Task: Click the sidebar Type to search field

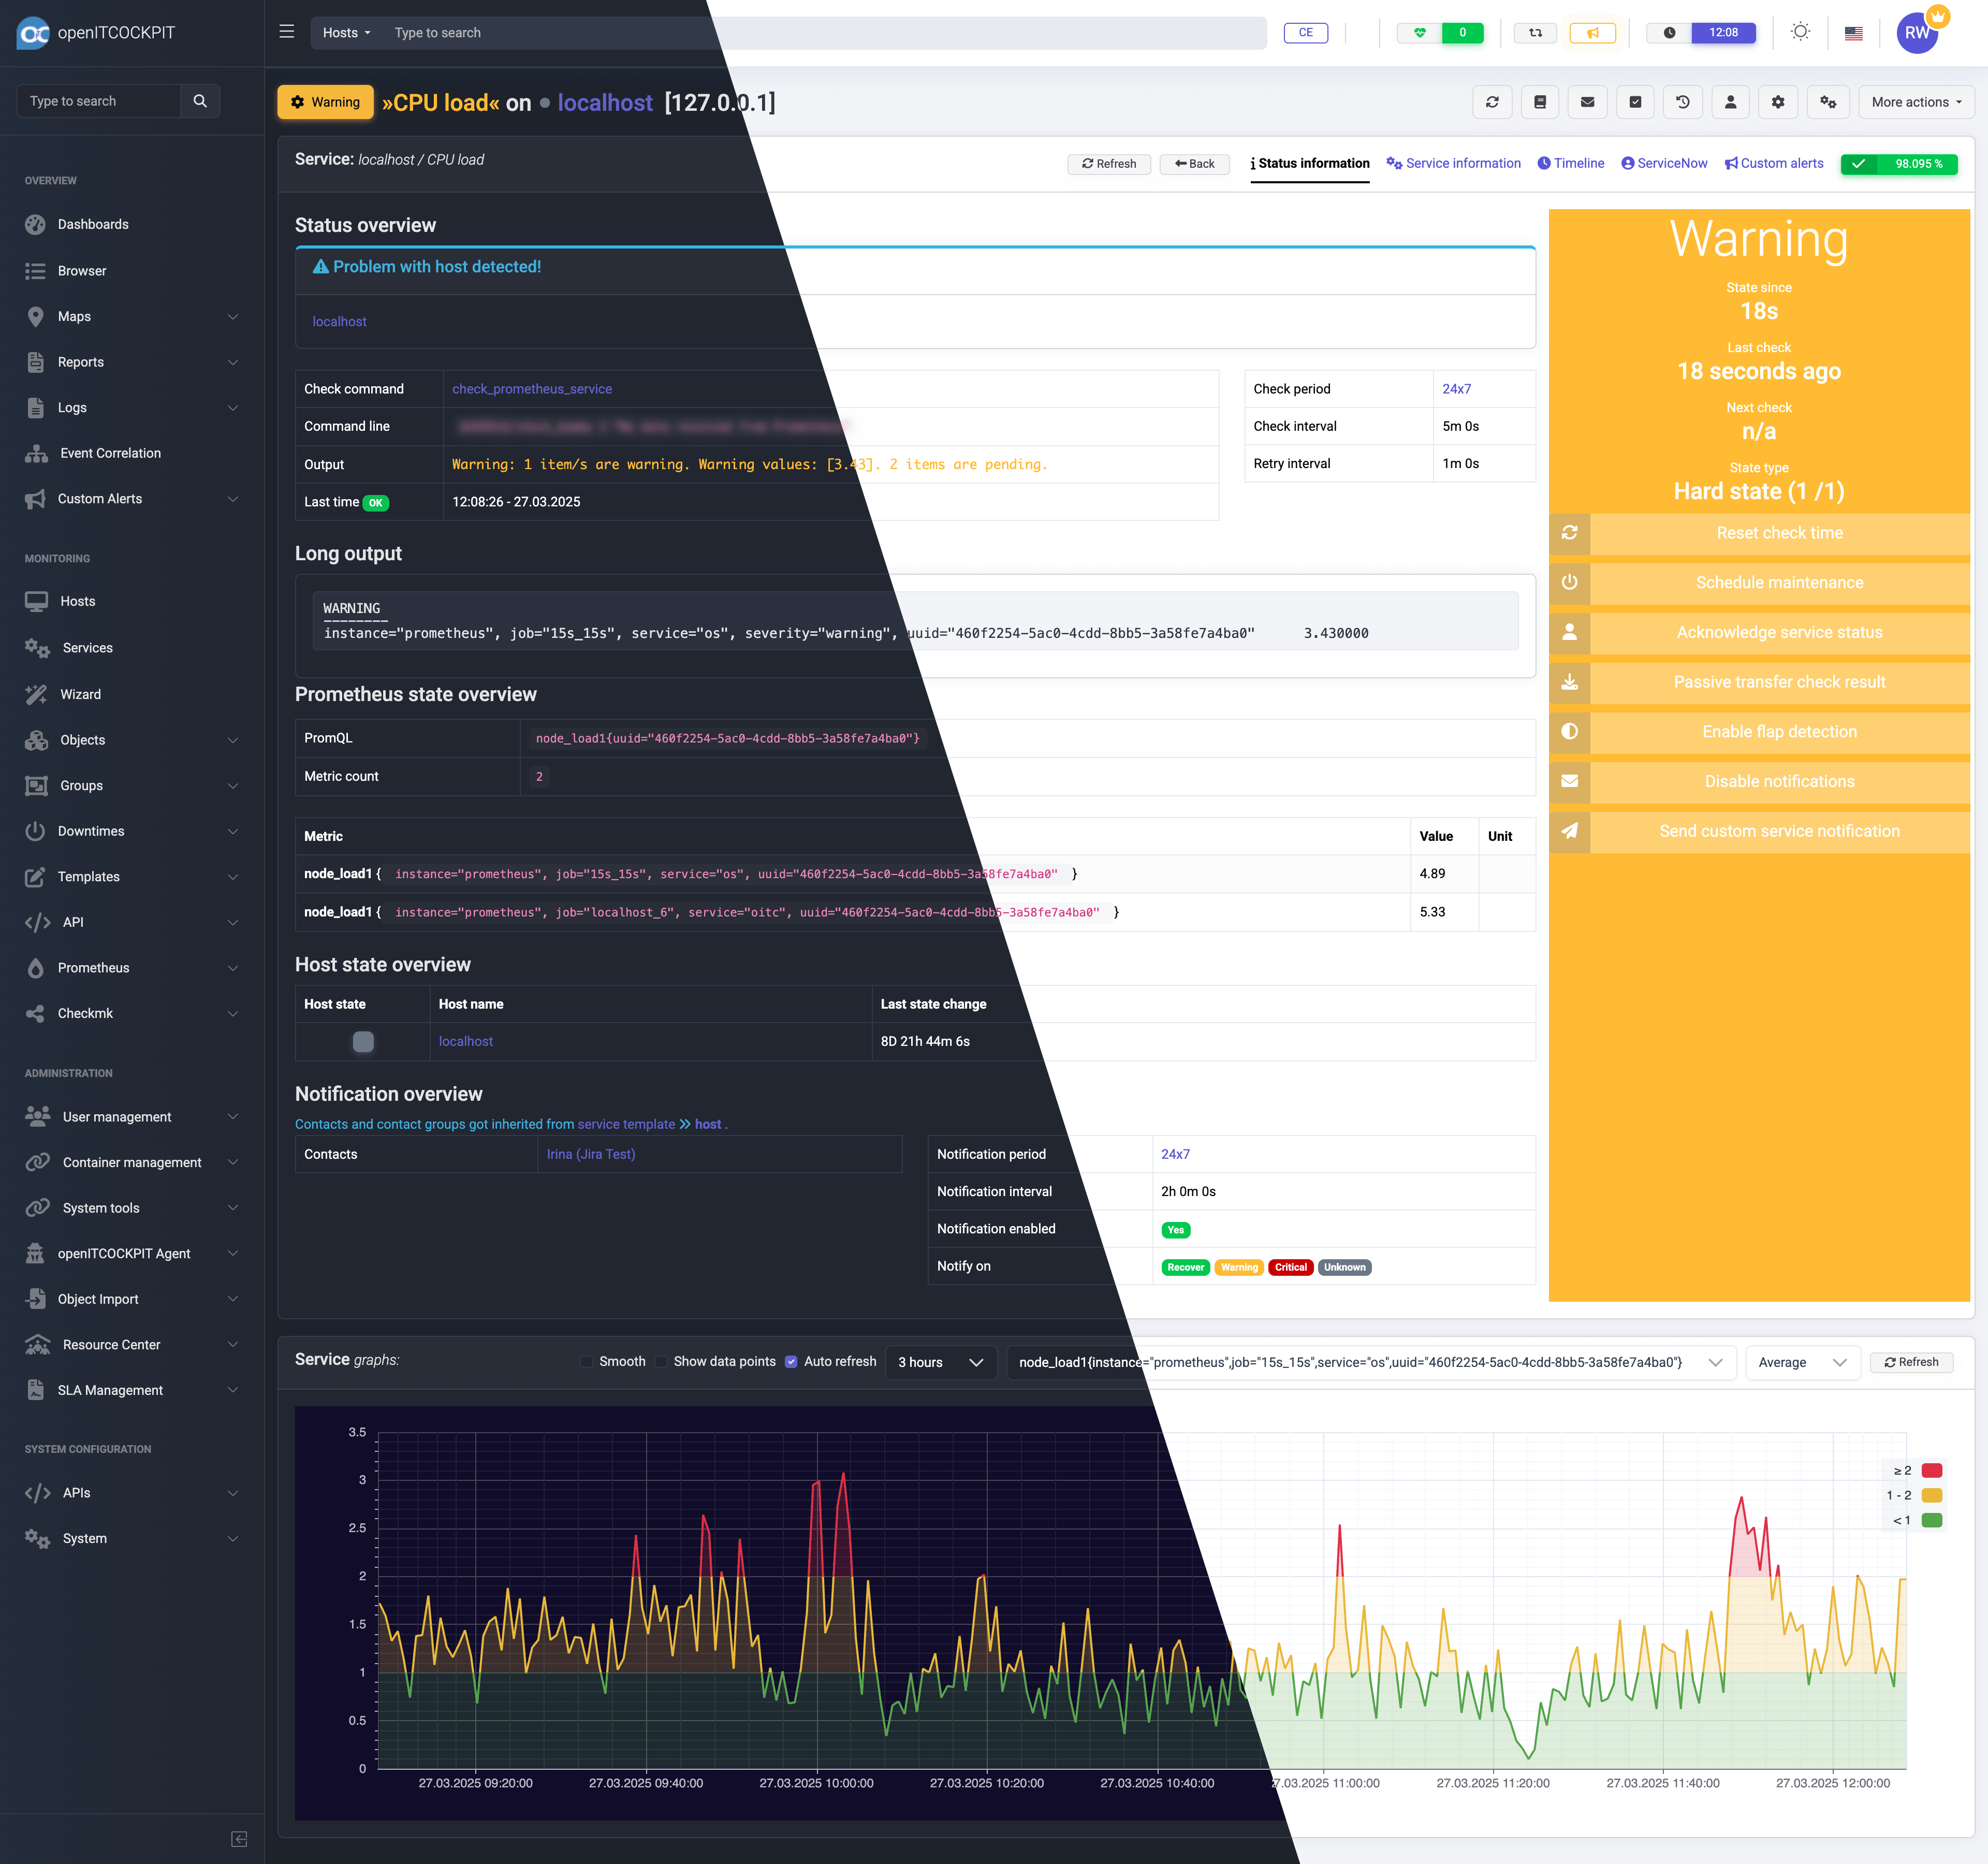Action: 99,101
